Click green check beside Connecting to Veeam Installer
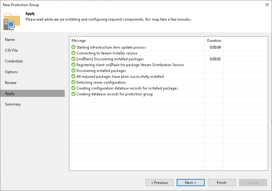 [73, 53]
